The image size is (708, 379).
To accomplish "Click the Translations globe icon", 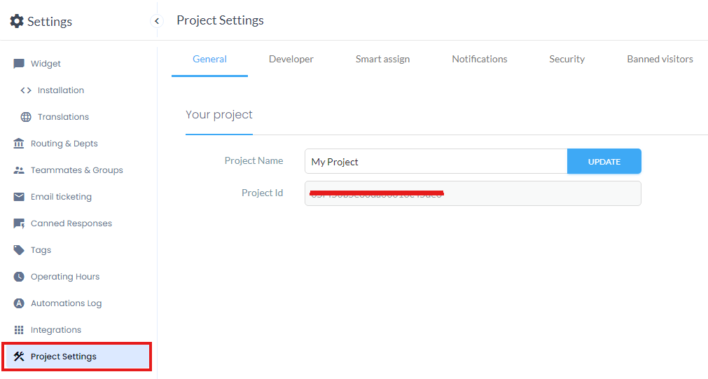I will [x=26, y=117].
